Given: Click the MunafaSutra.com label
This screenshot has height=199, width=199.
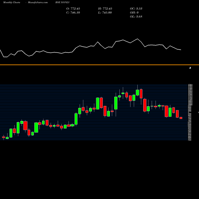Looking at the screenshot, I should pos(38,2).
